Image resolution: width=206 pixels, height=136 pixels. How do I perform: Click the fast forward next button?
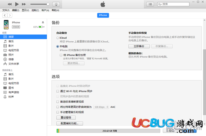point(24,4)
